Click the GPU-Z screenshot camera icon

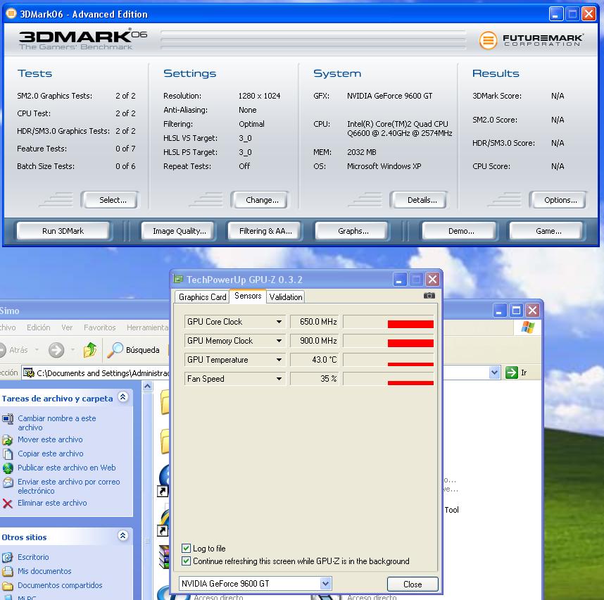[x=429, y=296]
